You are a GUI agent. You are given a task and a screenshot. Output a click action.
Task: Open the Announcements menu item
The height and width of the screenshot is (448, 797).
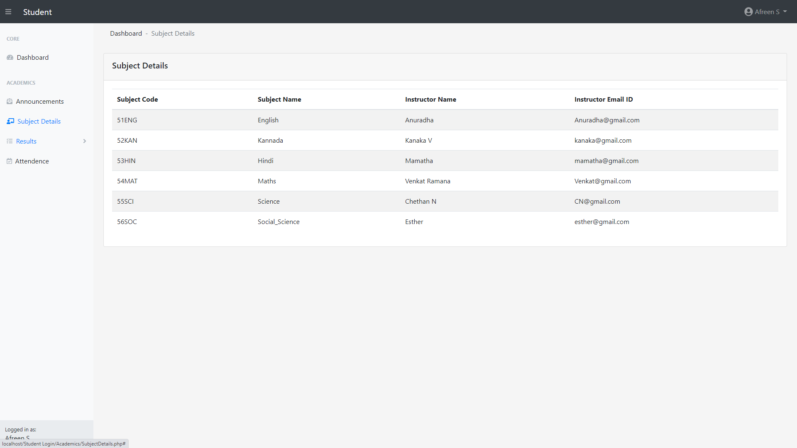[40, 102]
